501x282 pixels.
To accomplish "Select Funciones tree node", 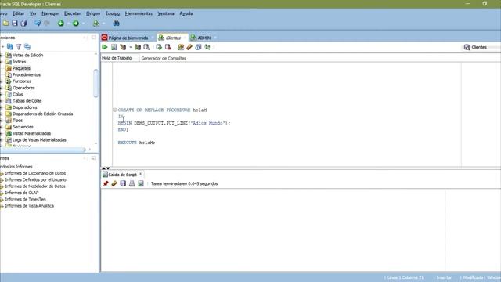I will [x=22, y=81].
